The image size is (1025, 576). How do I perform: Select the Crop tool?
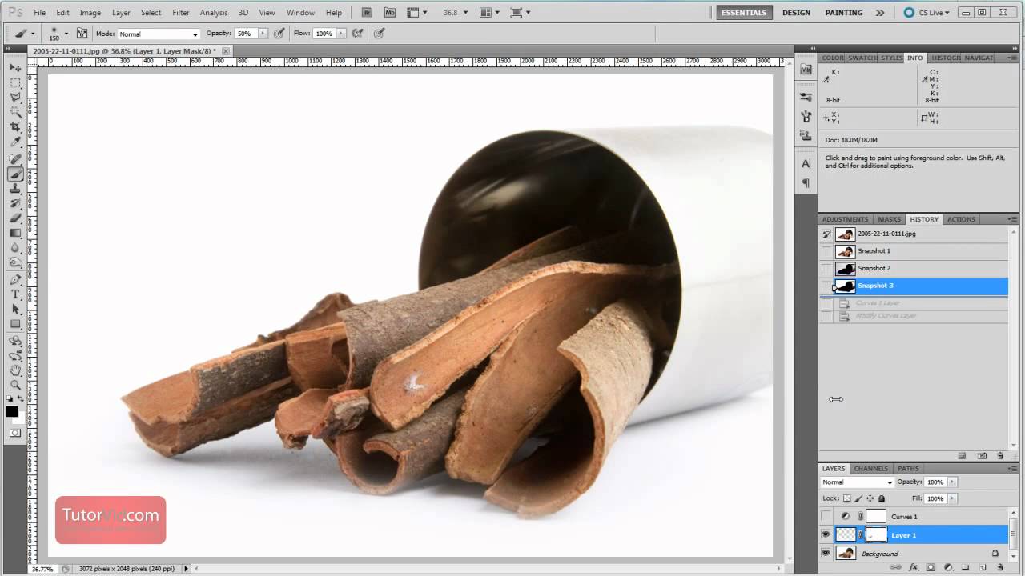click(15, 127)
